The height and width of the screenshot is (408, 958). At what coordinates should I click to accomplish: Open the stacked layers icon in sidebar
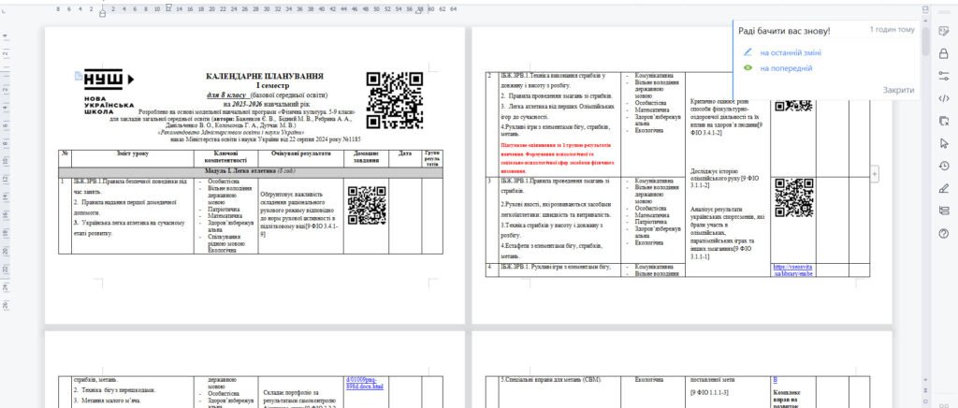tap(944, 211)
